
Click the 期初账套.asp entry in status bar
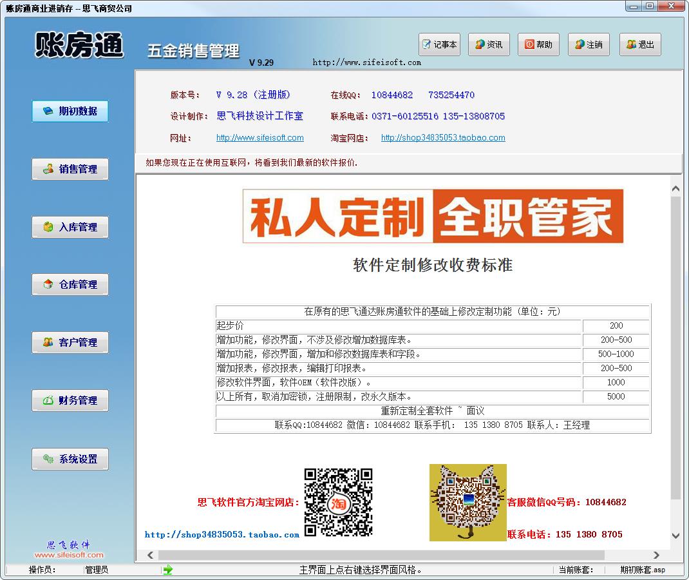tap(643, 570)
